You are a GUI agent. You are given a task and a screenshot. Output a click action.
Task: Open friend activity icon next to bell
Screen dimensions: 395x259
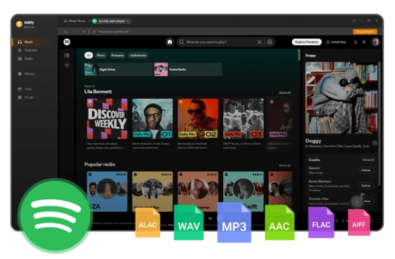click(x=364, y=42)
